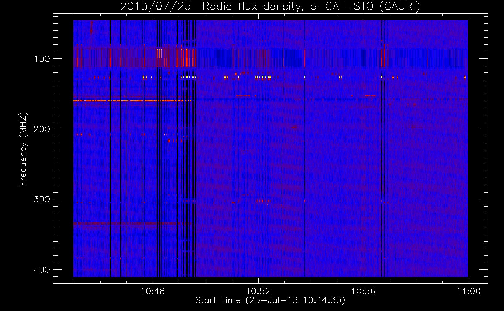This screenshot has width=504, height=311.
Task: Click the 400 frequency tick label
Action: [42, 270]
